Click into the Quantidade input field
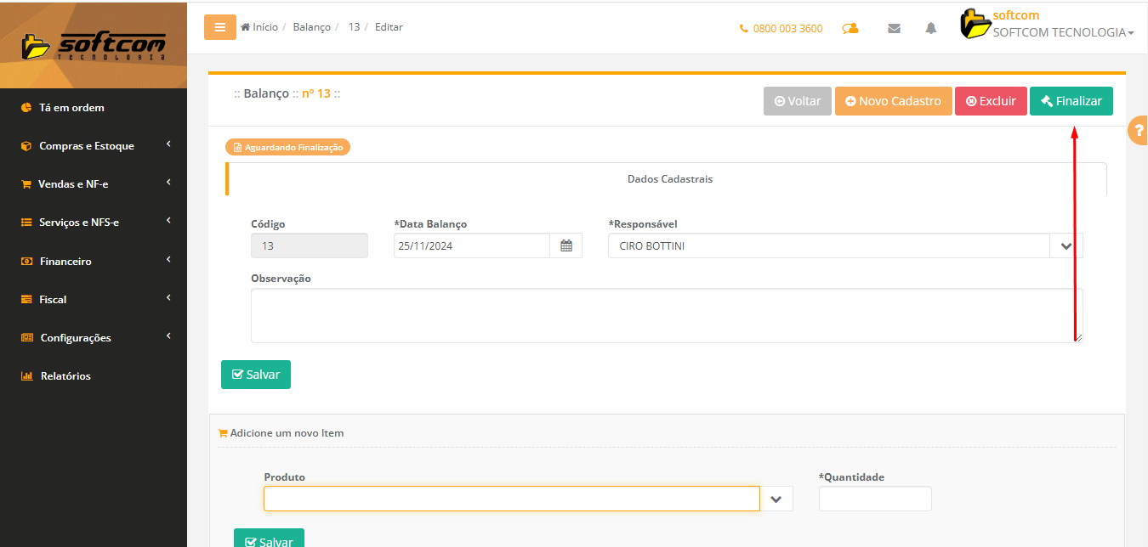1148x547 pixels. click(x=875, y=499)
